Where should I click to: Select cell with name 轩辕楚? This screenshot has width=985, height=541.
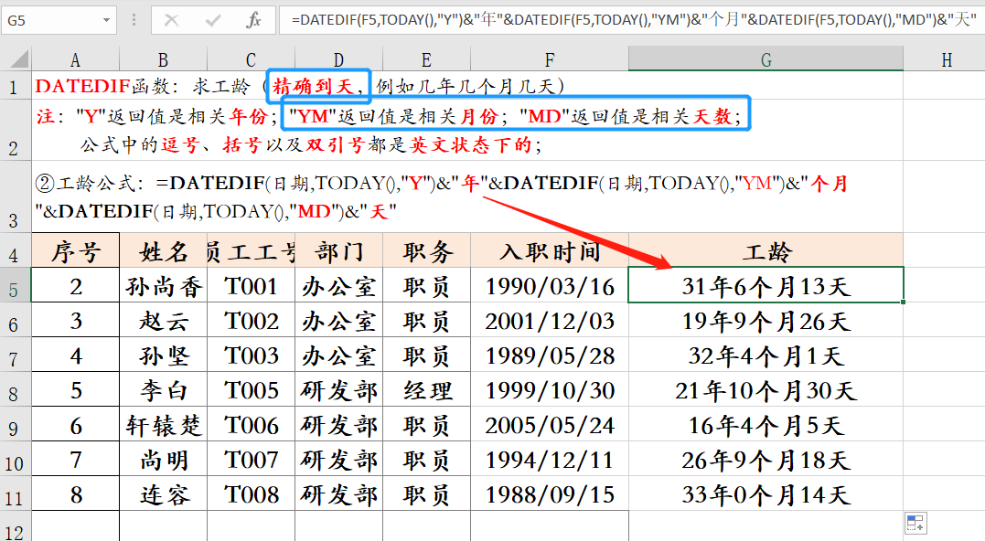(x=164, y=424)
